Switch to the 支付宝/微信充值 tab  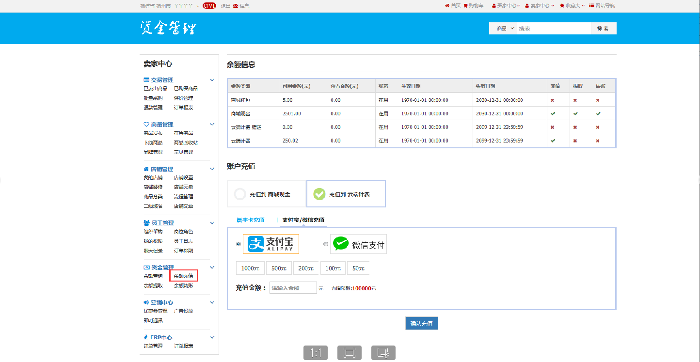coord(303,220)
